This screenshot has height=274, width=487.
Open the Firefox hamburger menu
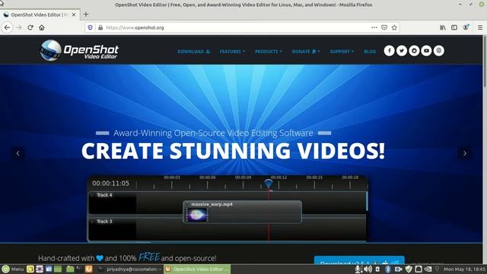coord(480,27)
